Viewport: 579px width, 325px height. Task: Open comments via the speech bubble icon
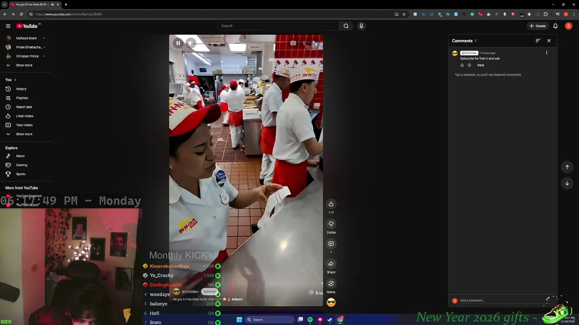(331, 244)
